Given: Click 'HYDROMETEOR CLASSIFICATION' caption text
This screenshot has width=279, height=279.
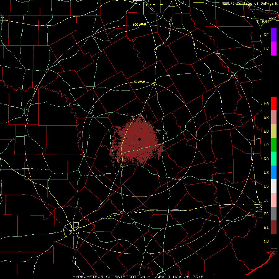Looking at the screenshot, I should coord(109,277).
